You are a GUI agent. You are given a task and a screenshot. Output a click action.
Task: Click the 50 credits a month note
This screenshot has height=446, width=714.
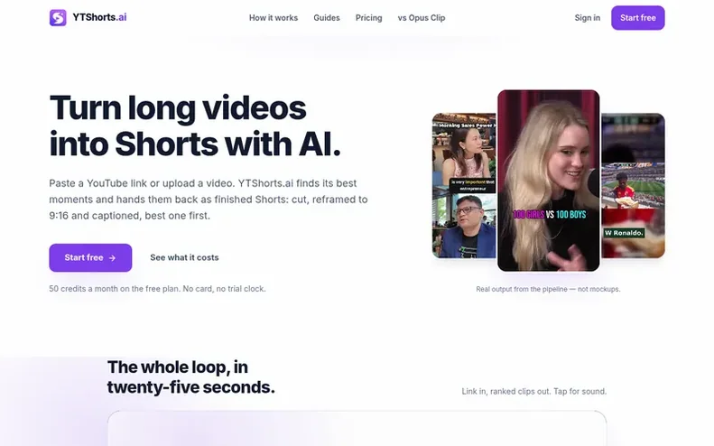pos(157,289)
